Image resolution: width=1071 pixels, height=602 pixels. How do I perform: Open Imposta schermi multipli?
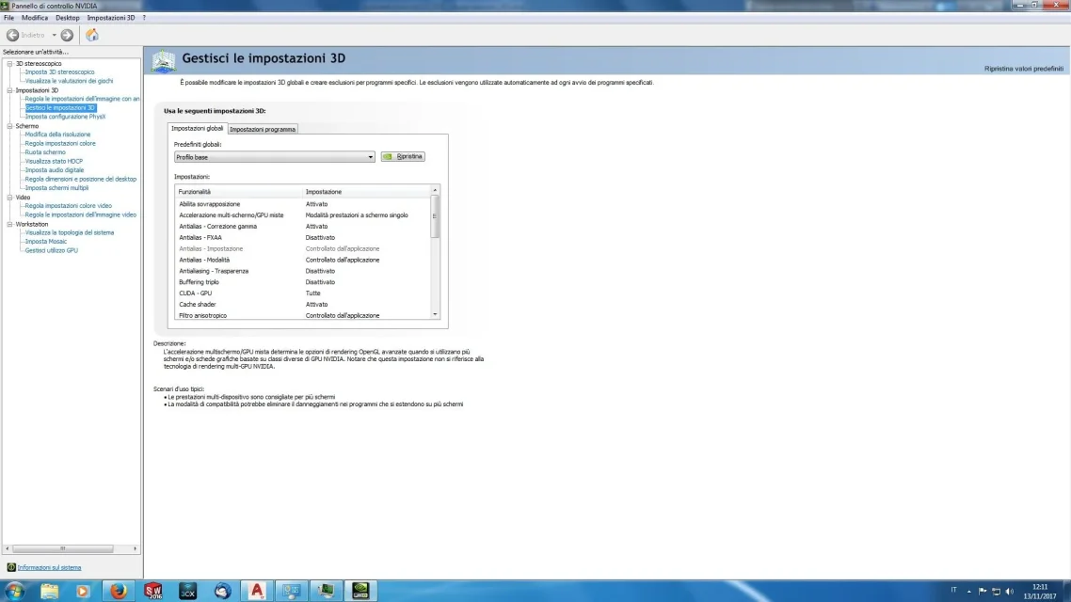coord(56,188)
